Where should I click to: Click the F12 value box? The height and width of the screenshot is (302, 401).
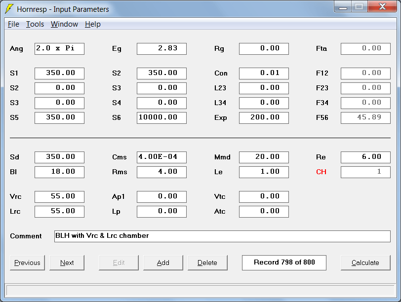click(x=366, y=74)
